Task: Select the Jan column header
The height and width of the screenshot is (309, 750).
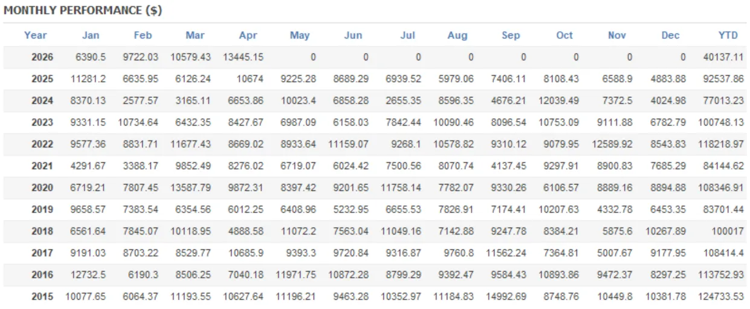Action: (90, 35)
